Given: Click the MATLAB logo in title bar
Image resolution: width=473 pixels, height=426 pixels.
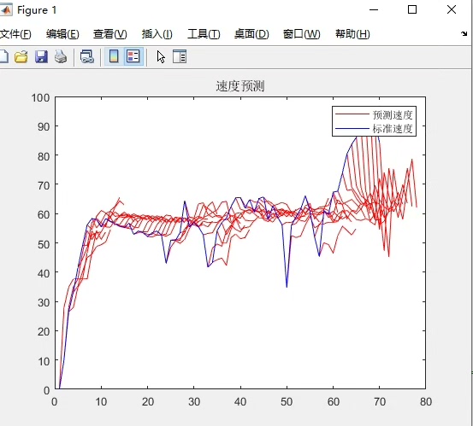Looking at the screenshot, I should [x=5, y=10].
